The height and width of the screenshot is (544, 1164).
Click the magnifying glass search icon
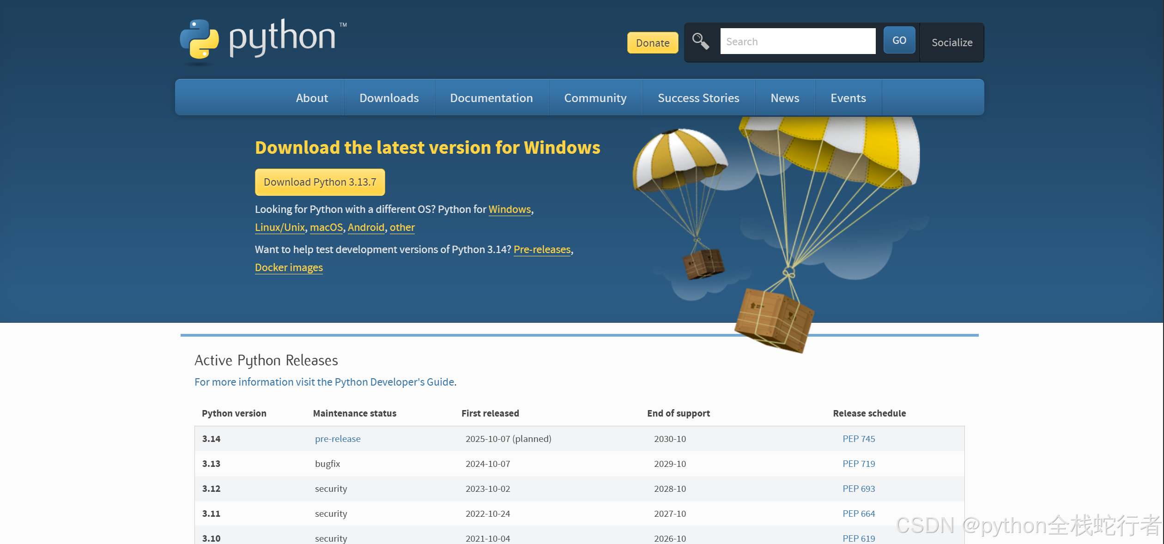coord(700,42)
